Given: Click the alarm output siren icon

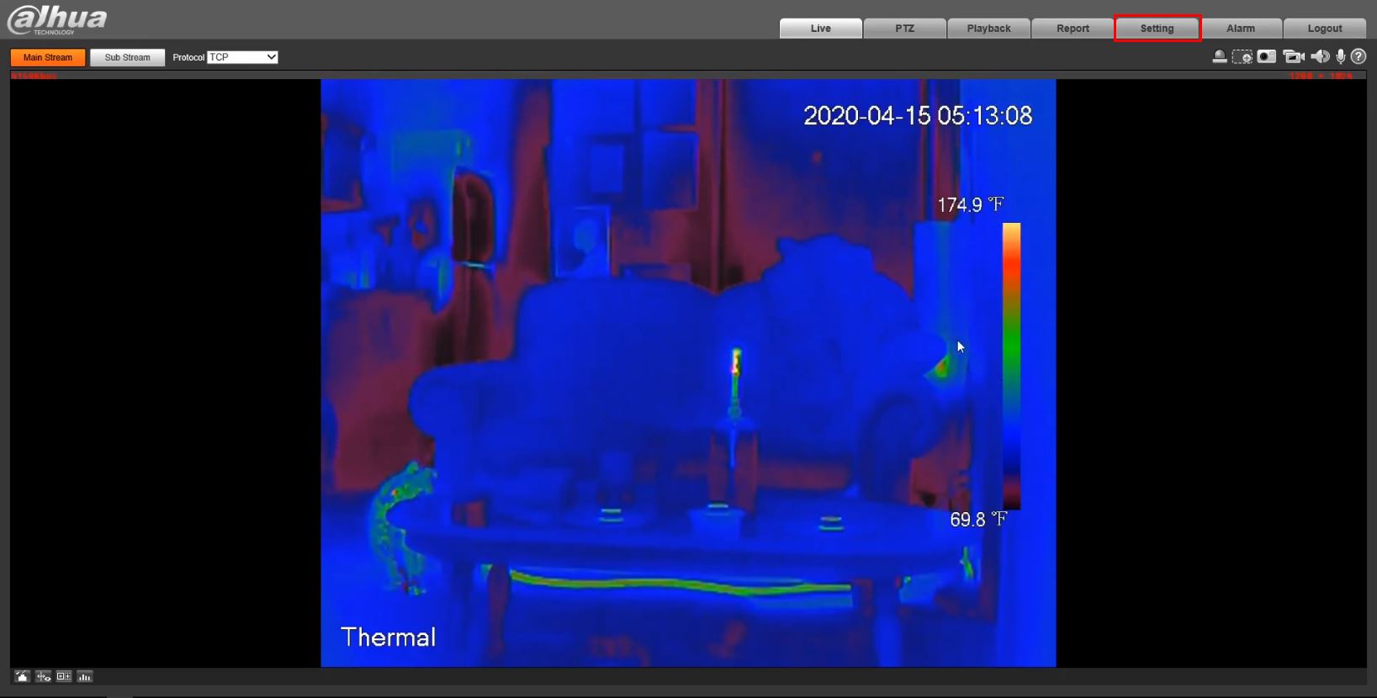Looking at the screenshot, I should coord(1219,56).
